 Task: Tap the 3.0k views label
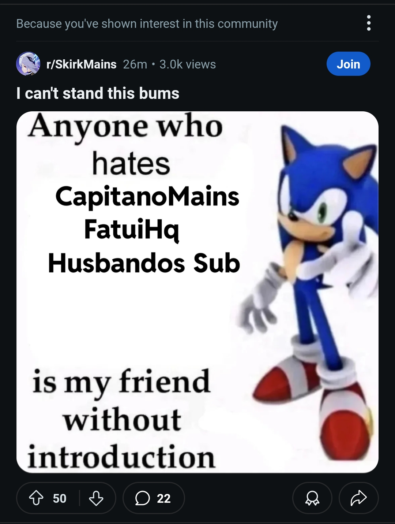tap(188, 64)
